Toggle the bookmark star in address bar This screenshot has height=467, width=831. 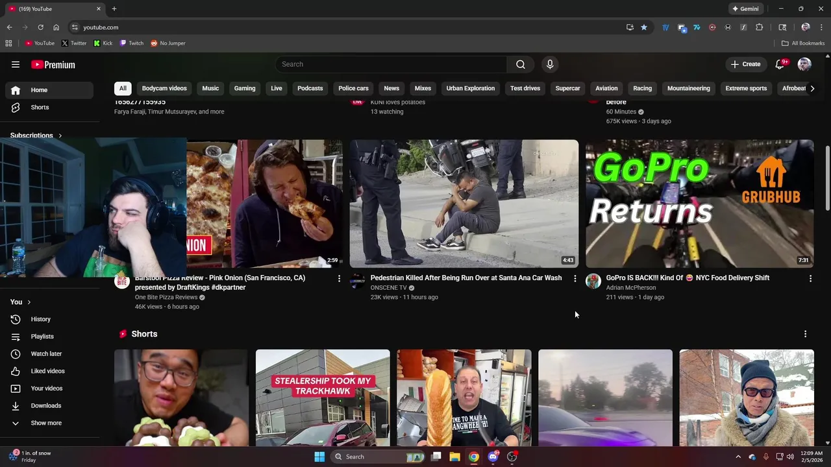coord(644,27)
